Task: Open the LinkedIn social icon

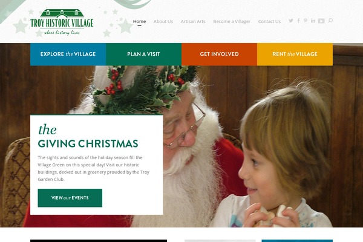Action: tap(313, 21)
